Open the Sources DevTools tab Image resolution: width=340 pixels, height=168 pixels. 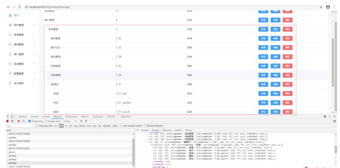tap(46, 116)
